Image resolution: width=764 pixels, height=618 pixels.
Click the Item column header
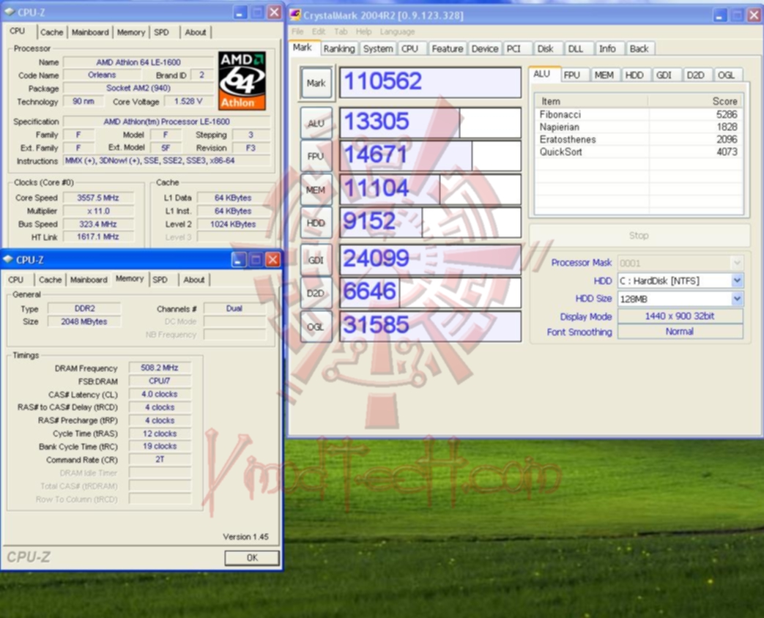tap(592, 101)
